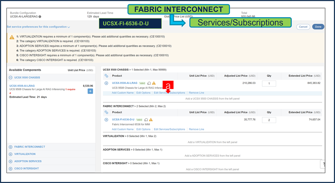Viewport: 335px width, 183px height.
Task: Click adjusted list price 35,777.76
Action: pos(250,120)
